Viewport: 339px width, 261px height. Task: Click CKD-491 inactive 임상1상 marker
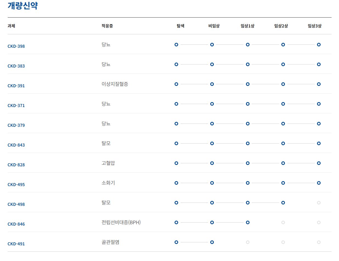tap(248, 242)
